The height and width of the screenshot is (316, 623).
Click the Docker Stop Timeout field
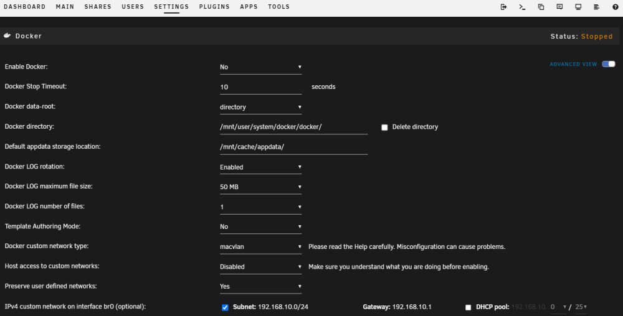coord(260,87)
